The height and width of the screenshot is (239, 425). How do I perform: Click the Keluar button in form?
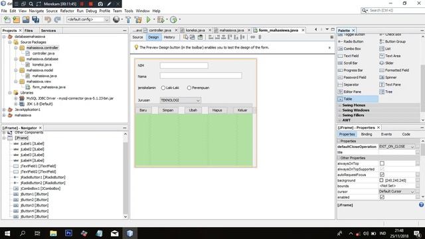tap(242, 110)
